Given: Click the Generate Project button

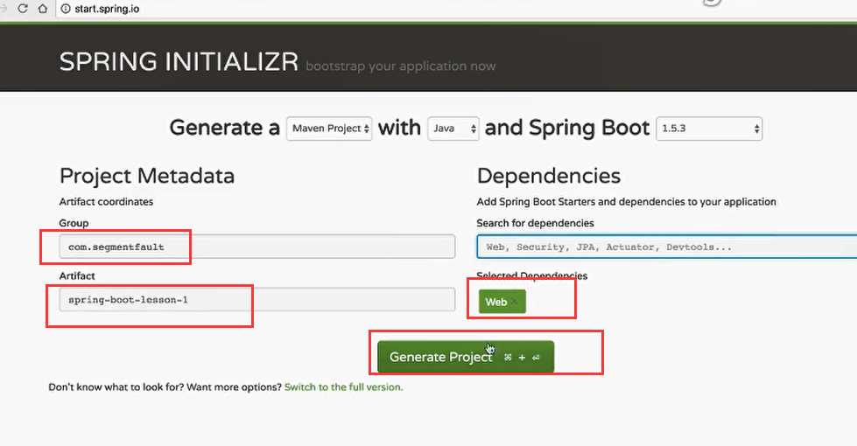Looking at the screenshot, I should [466, 357].
